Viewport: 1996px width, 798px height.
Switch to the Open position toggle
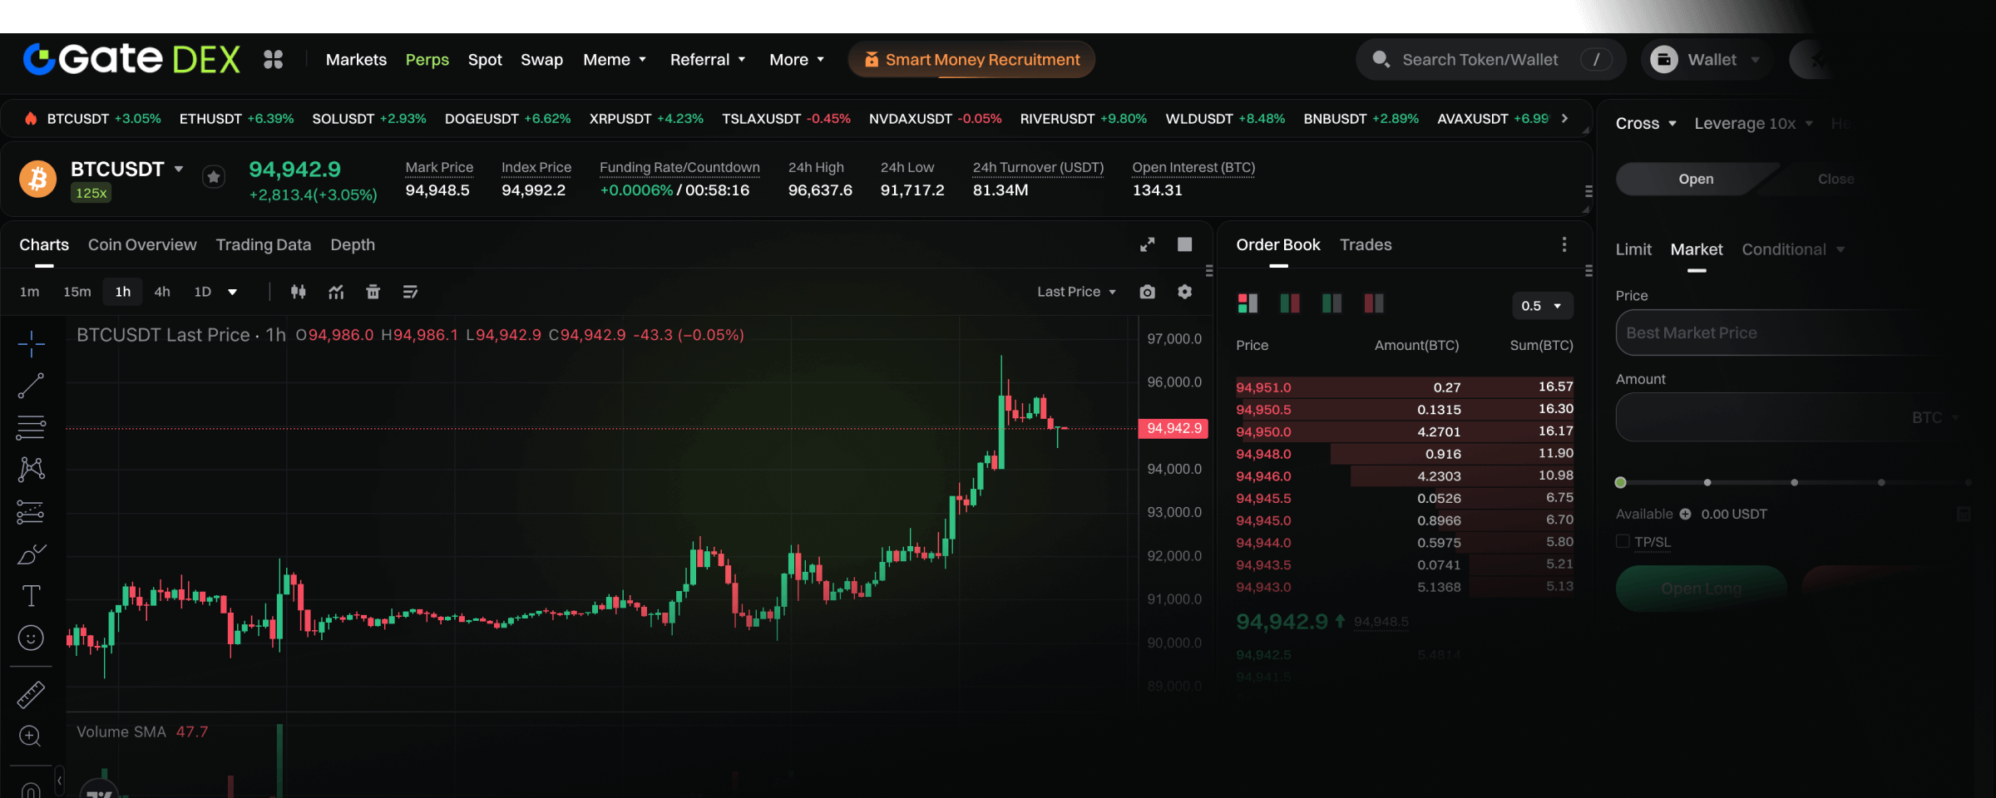[x=1695, y=179]
